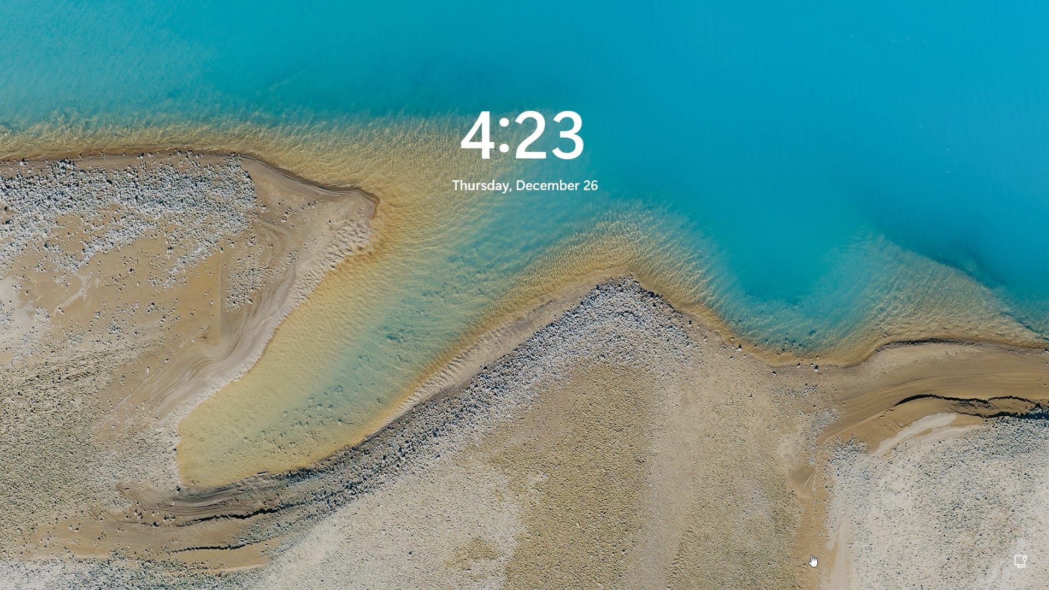The width and height of the screenshot is (1049, 590).
Task: Click the center of the lock screen background
Action: [524, 295]
